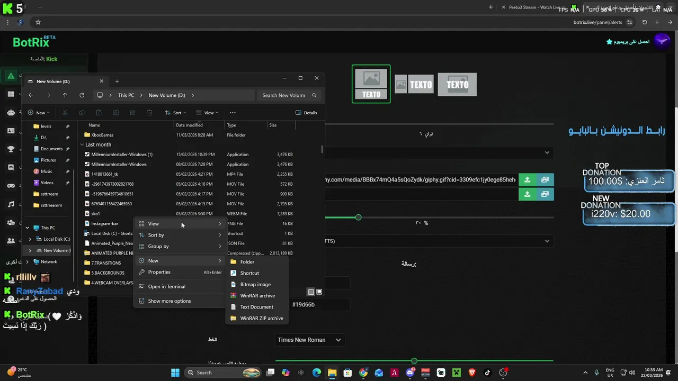Click the Delete trash icon in Explorer toolbar

[149, 113]
